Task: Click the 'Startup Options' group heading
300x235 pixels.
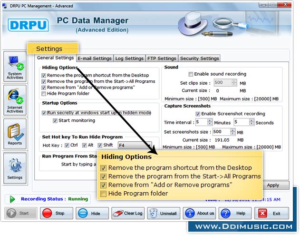Action: pos(59,103)
